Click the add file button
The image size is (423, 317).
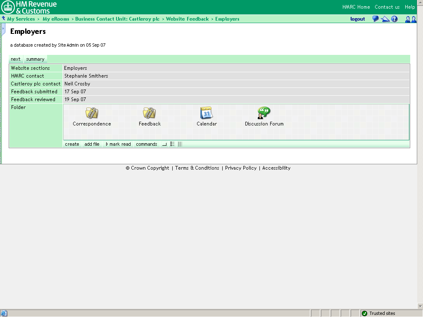pos(92,144)
